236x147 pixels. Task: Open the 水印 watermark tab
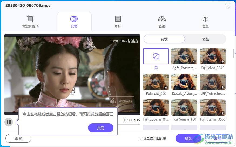pyautogui.click(x=118, y=22)
